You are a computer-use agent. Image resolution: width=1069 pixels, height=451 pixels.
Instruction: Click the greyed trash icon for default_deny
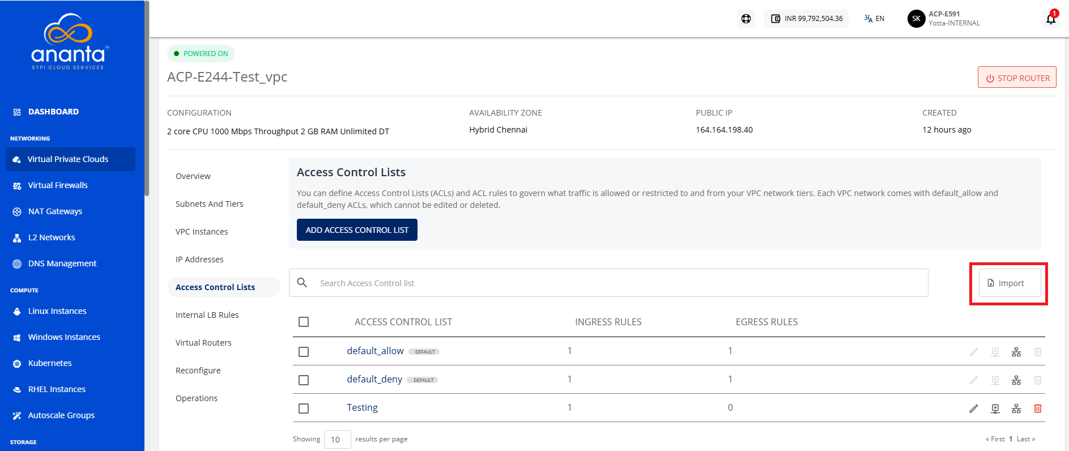tap(1038, 380)
